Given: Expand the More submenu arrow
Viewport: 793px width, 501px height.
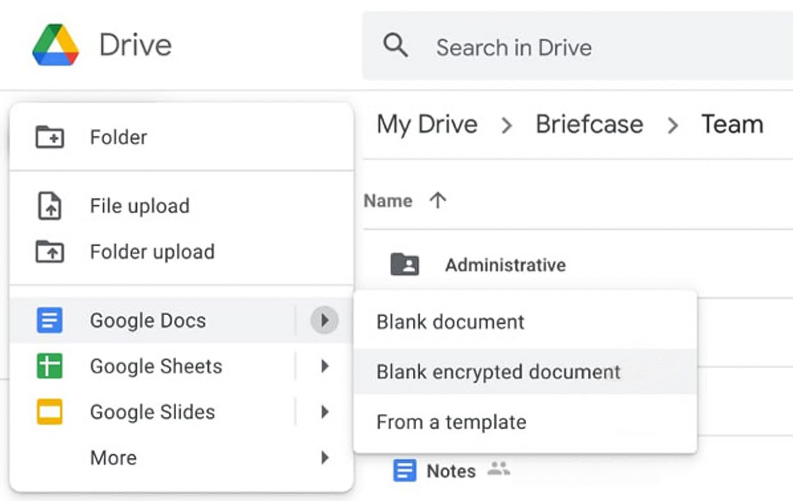Looking at the screenshot, I should [325, 457].
